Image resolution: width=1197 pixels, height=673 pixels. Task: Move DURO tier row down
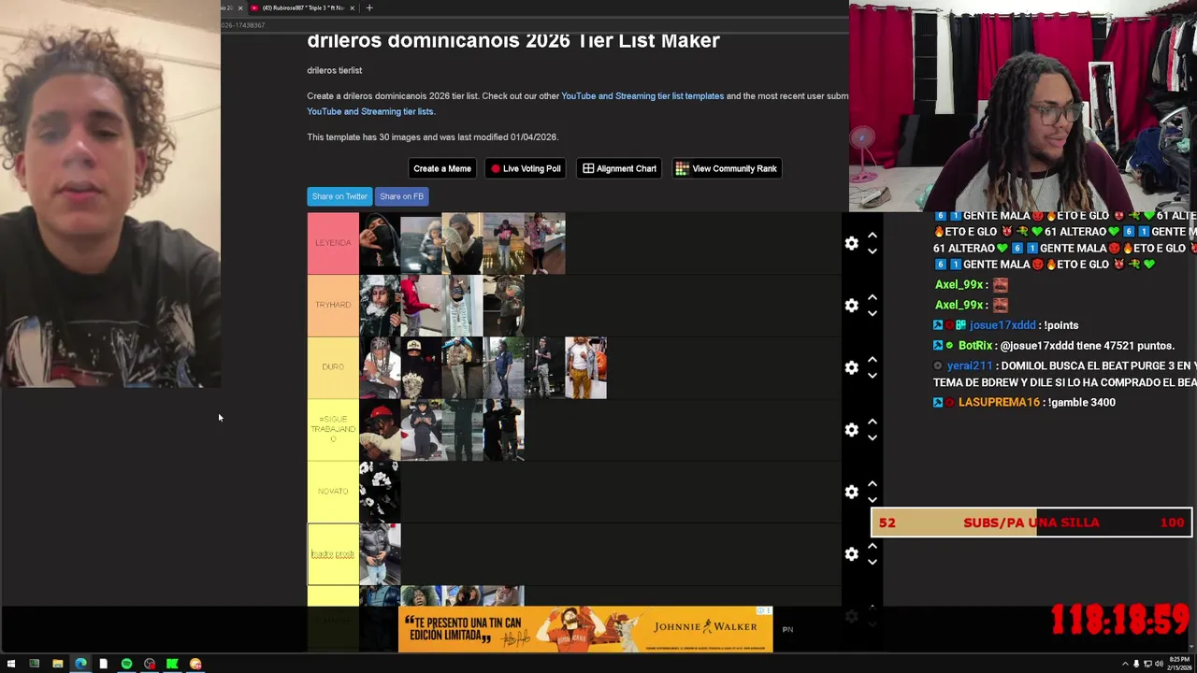tap(873, 375)
